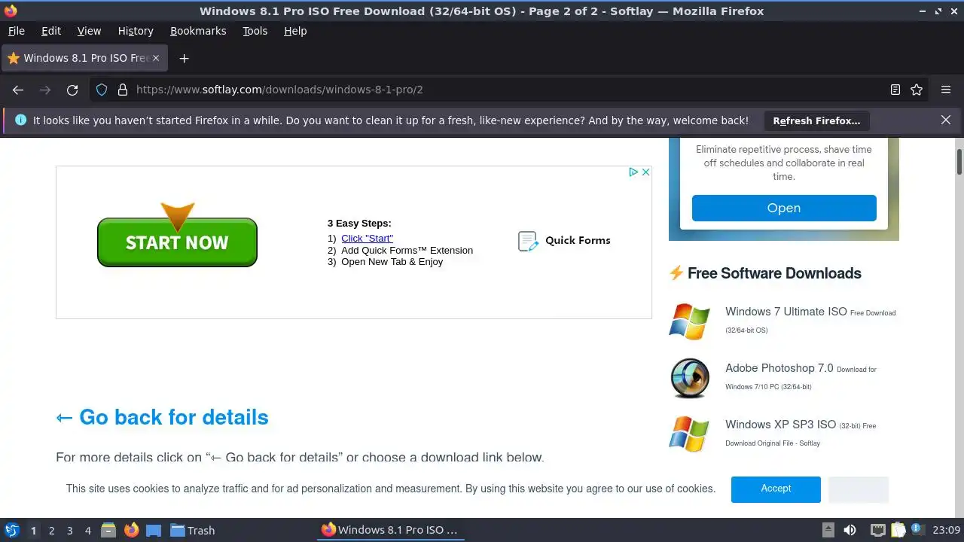Click the AdChoices icon on the ad
The image size is (964, 542).
[634, 172]
